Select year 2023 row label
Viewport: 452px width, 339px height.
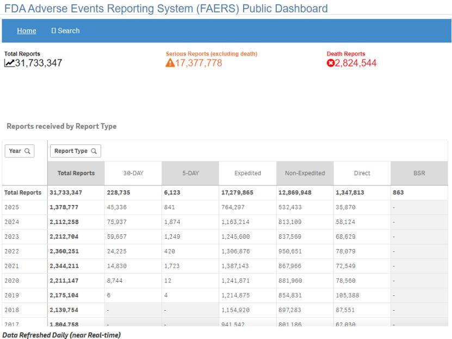12,237
